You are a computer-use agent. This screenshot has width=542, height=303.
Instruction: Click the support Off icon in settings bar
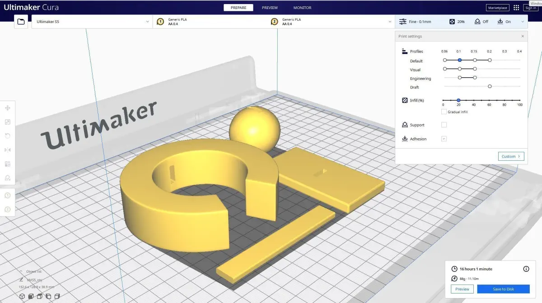click(477, 22)
